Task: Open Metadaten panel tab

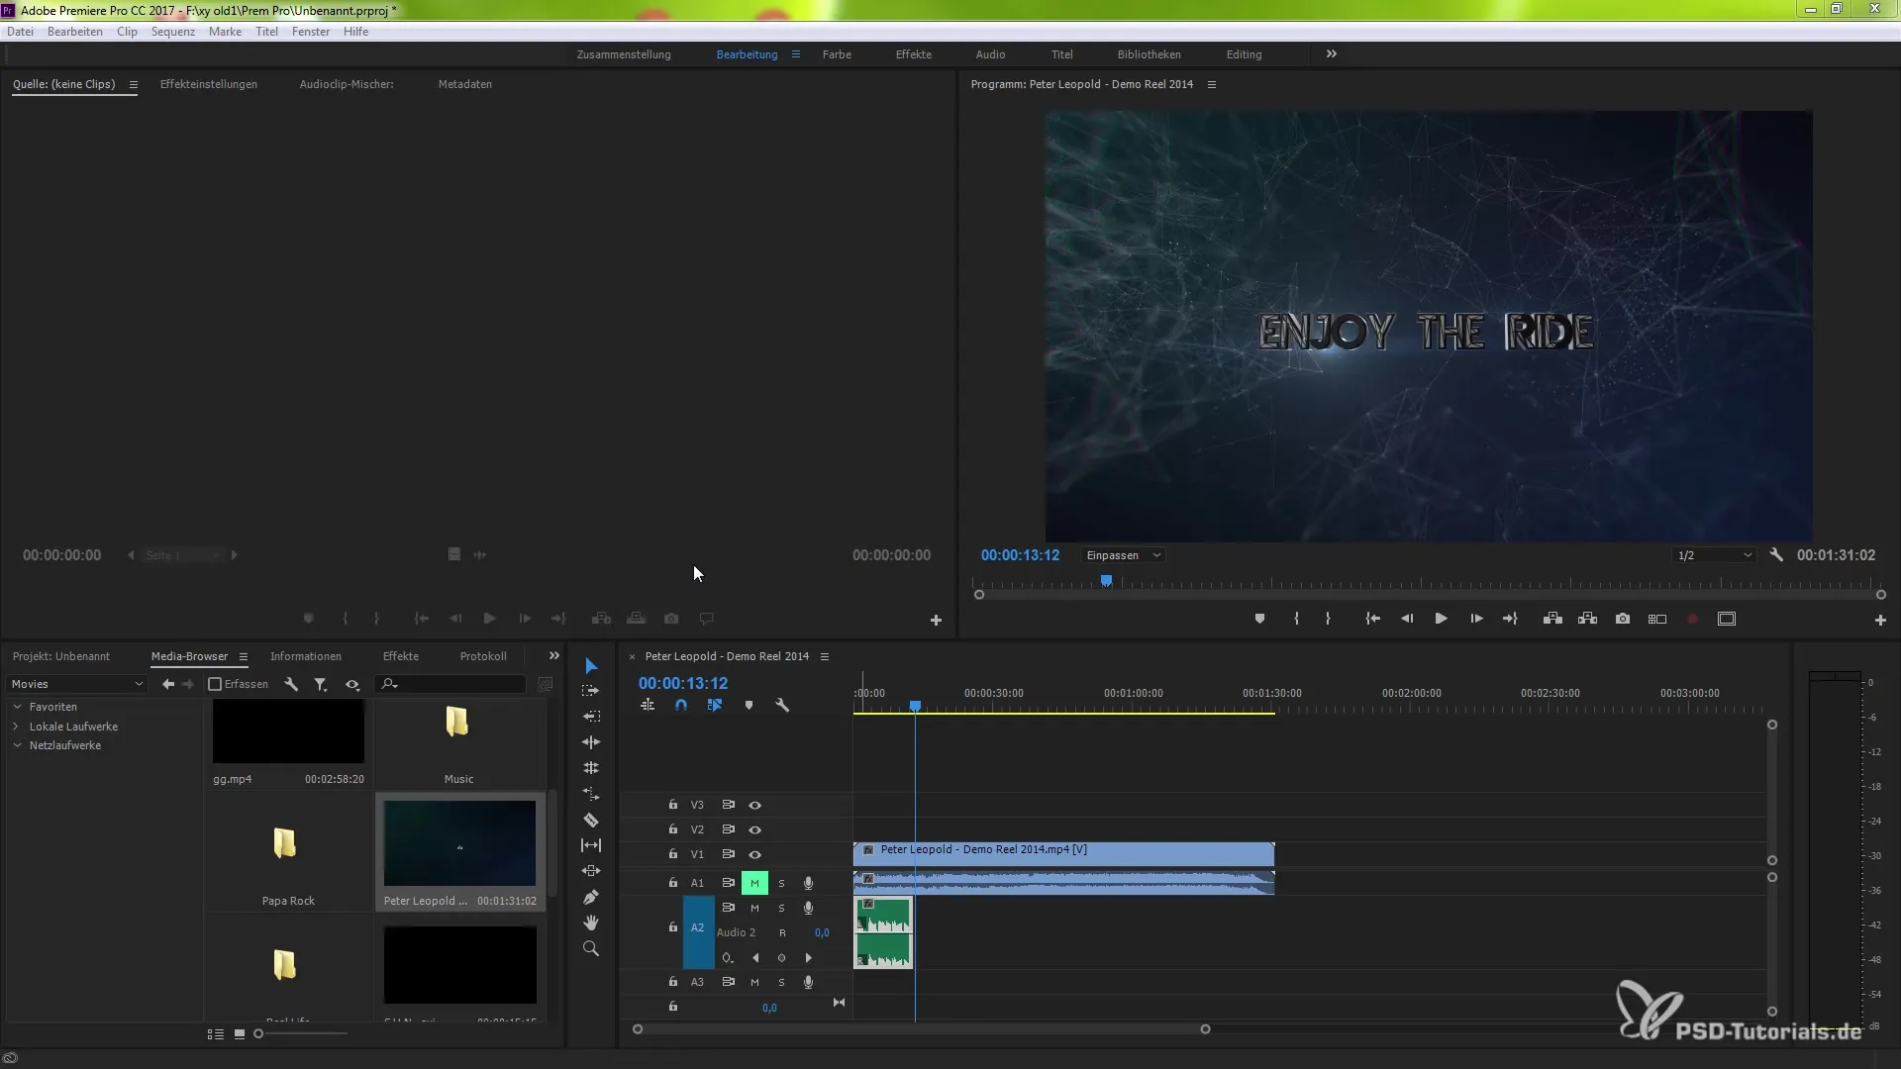Action: coord(465,84)
